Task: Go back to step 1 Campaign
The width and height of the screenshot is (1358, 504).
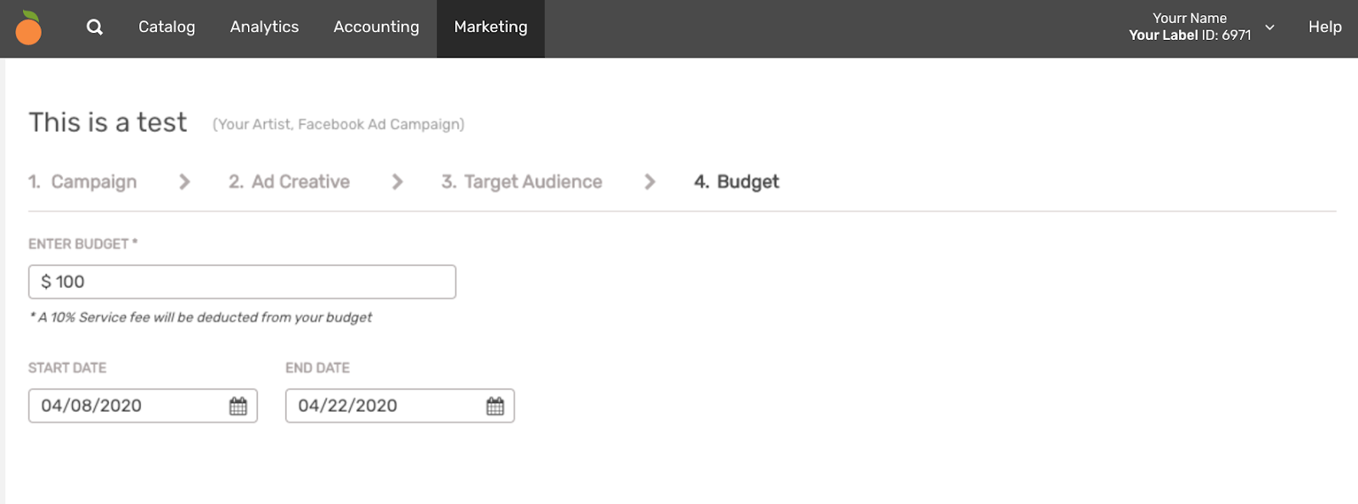Action: click(x=82, y=182)
